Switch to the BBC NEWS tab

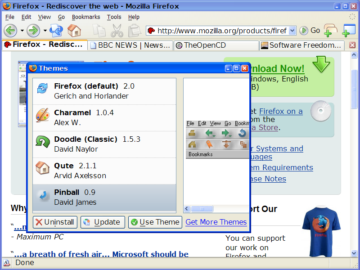pyautogui.click(x=130, y=45)
